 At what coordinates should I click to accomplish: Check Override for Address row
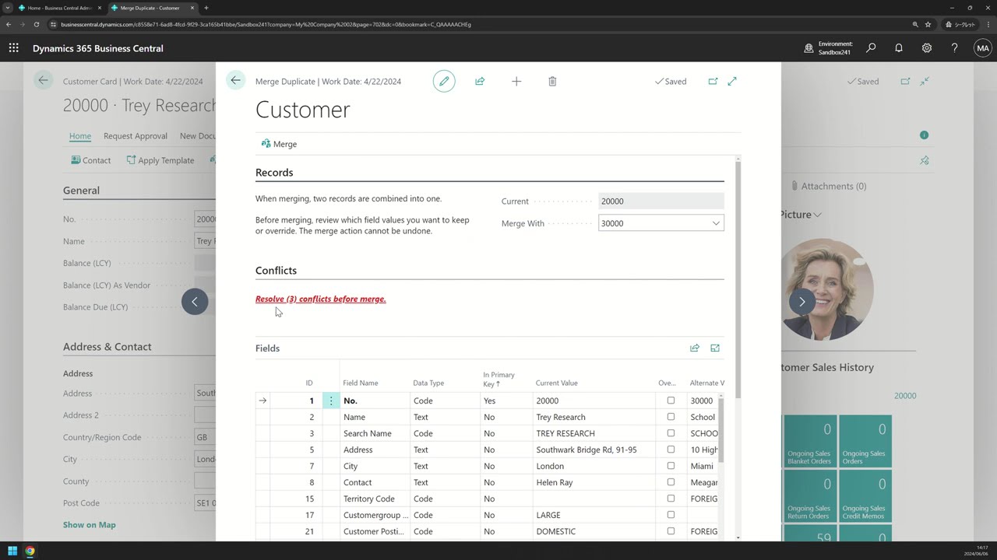(671, 450)
